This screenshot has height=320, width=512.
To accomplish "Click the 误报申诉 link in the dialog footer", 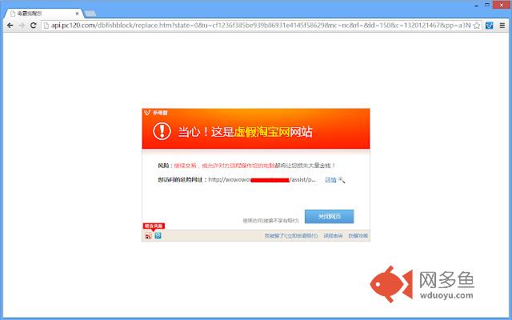I will (x=333, y=236).
